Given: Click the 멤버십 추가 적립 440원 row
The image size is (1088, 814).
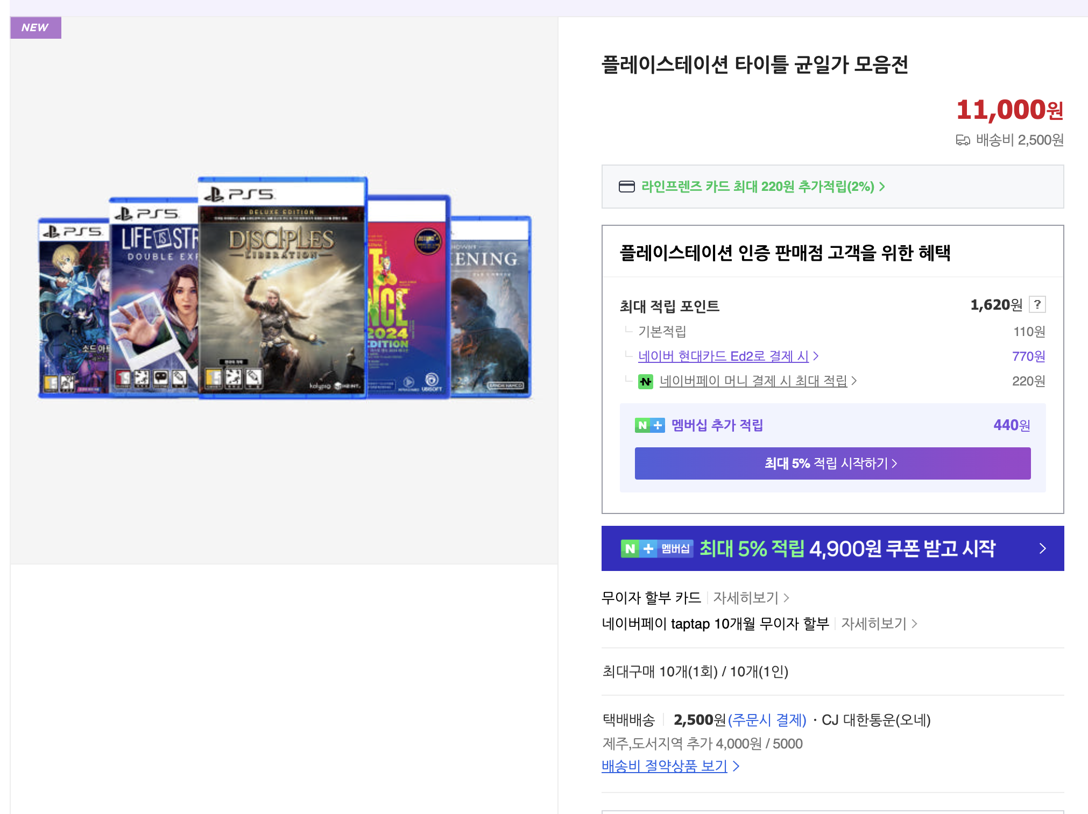Looking at the screenshot, I should click(832, 425).
